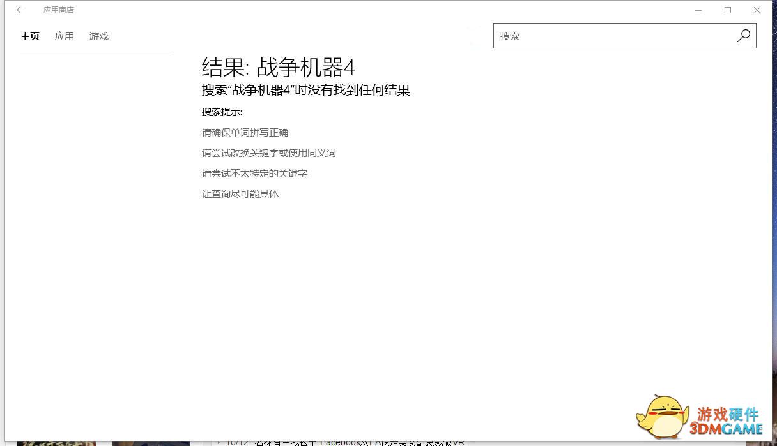Click the 搜索提示 label
Screen dimensions: 777x446
click(222, 112)
